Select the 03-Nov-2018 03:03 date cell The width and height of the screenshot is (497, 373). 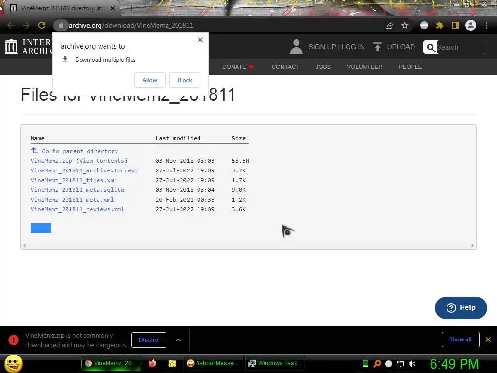point(185,161)
